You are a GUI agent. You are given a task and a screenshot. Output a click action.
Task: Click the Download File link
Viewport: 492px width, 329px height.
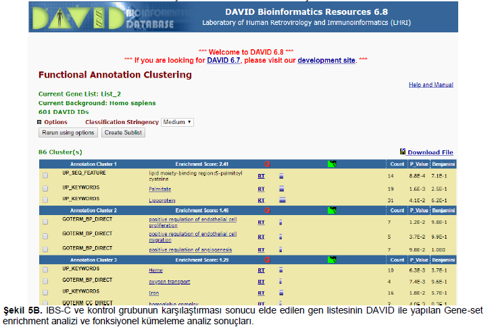pos(430,152)
